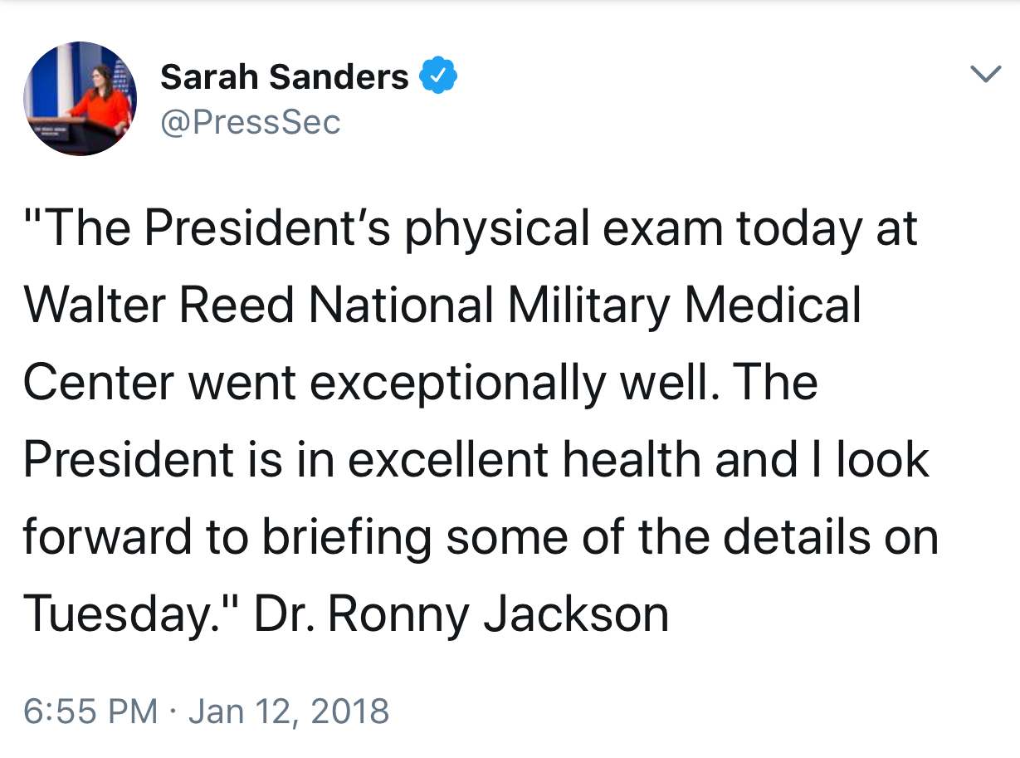Click the blue verified checkmark badge
The width and height of the screenshot is (1020, 758).
(x=438, y=76)
